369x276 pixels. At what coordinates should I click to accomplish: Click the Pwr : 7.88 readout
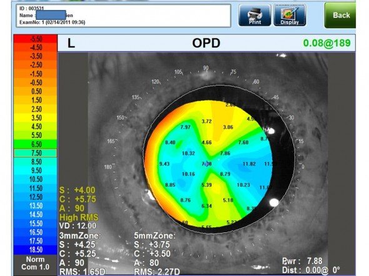click(x=302, y=261)
